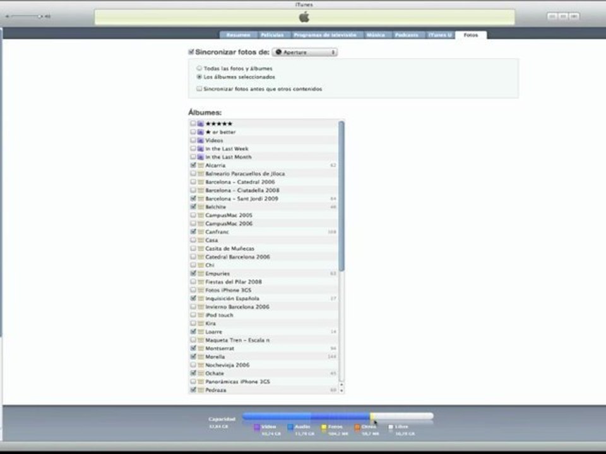Select the Fiestas del Pilar 2008 row

tap(264, 282)
